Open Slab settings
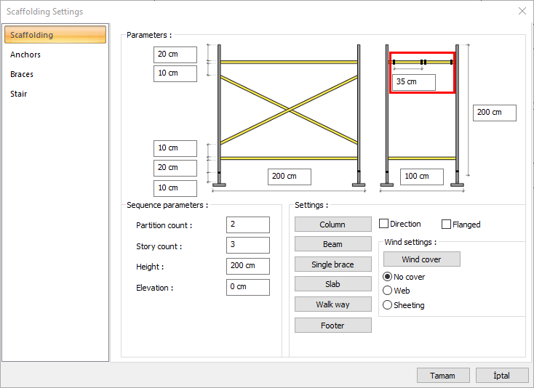The image size is (534, 388). point(332,284)
